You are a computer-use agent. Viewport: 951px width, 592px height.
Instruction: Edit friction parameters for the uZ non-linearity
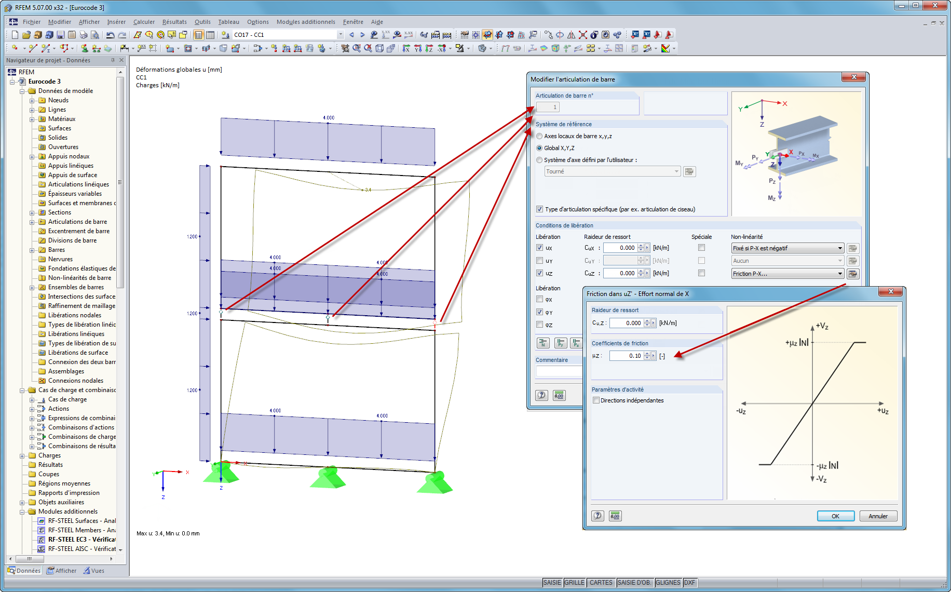(x=852, y=274)
